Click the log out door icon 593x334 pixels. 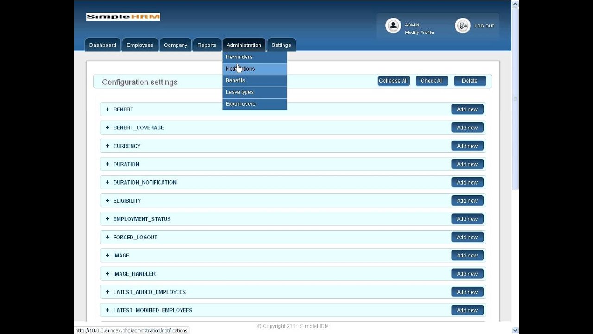click(462, 26)
